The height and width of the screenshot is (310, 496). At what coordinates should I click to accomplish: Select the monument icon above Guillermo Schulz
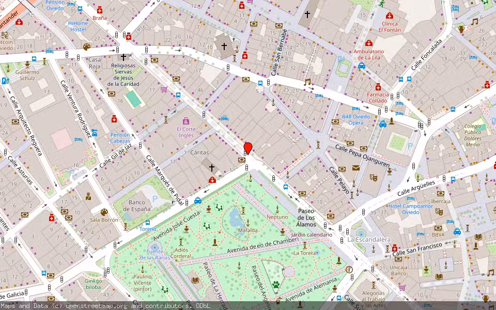(27, 65)
